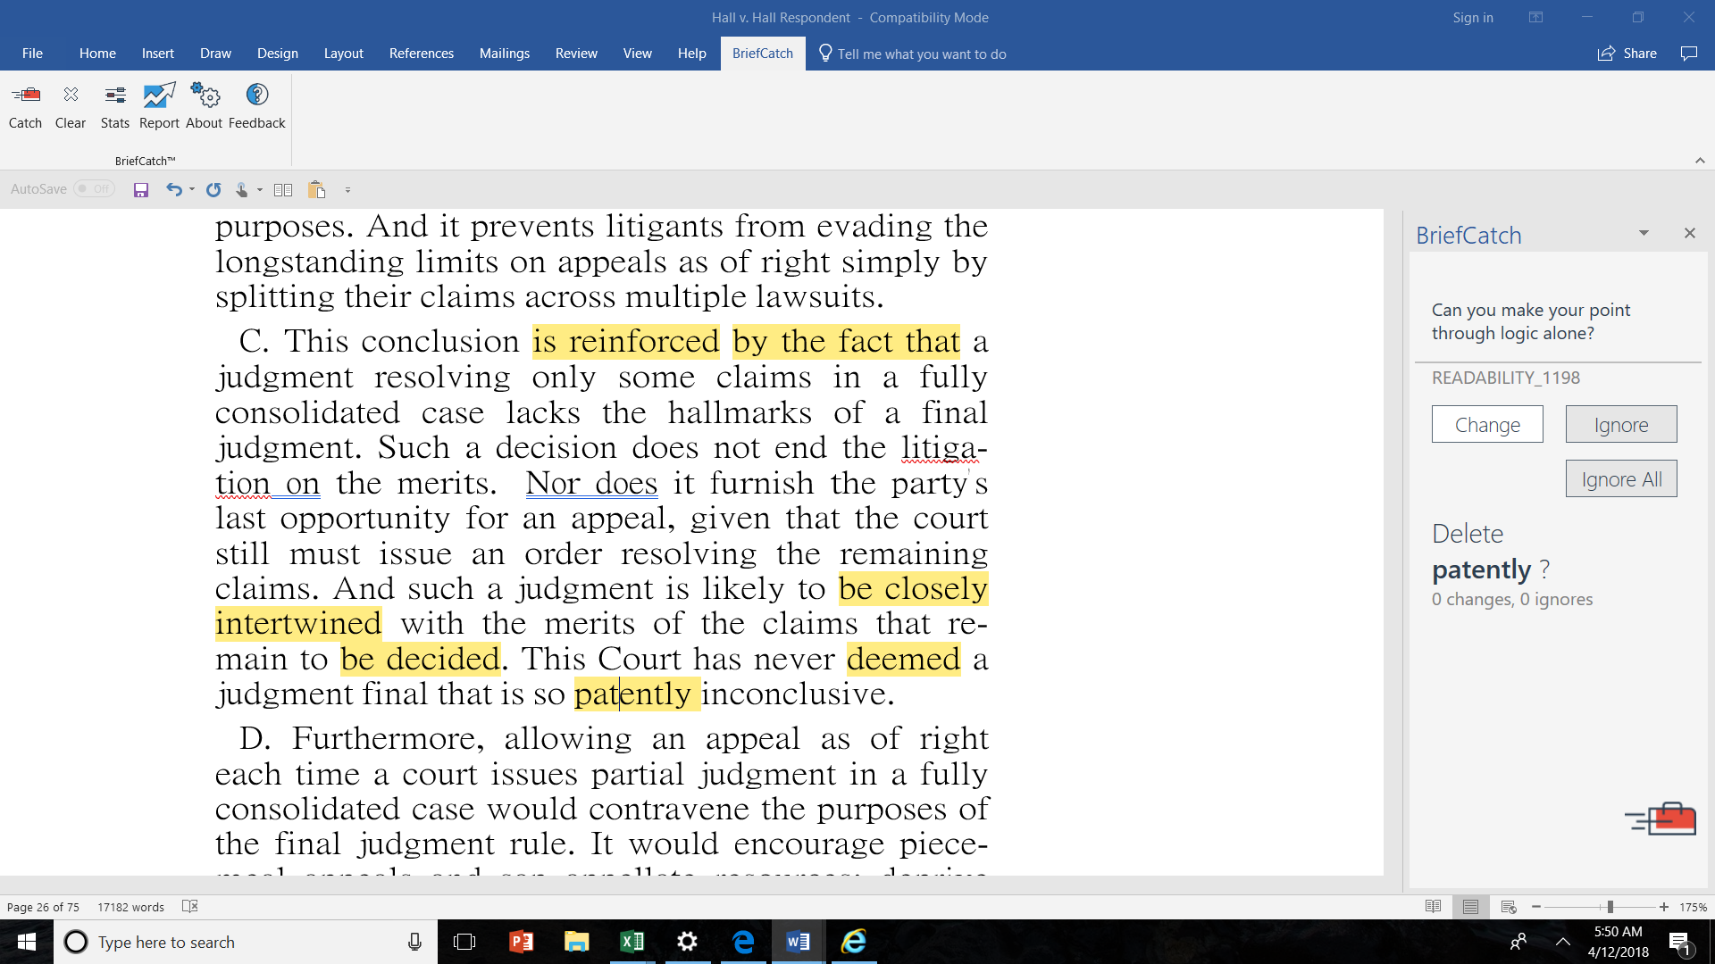Image resolution: width=1715 pixels, height=964 pixels.
Task: Click the Ignore All button
Action: pyautogui.click(x=1620, y=479)
